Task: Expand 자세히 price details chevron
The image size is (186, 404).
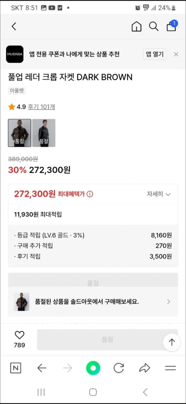Action: [x=159, y=194]
